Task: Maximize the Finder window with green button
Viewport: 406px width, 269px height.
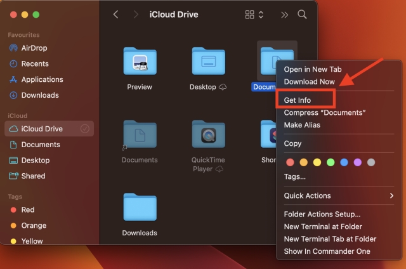Action: pos(36,15)
